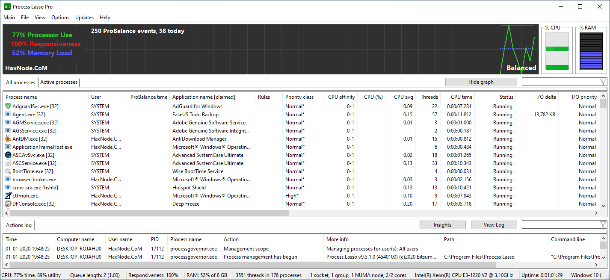
Task: Click the ASCAvSvc.exe icon
Action: pos(8,155)
